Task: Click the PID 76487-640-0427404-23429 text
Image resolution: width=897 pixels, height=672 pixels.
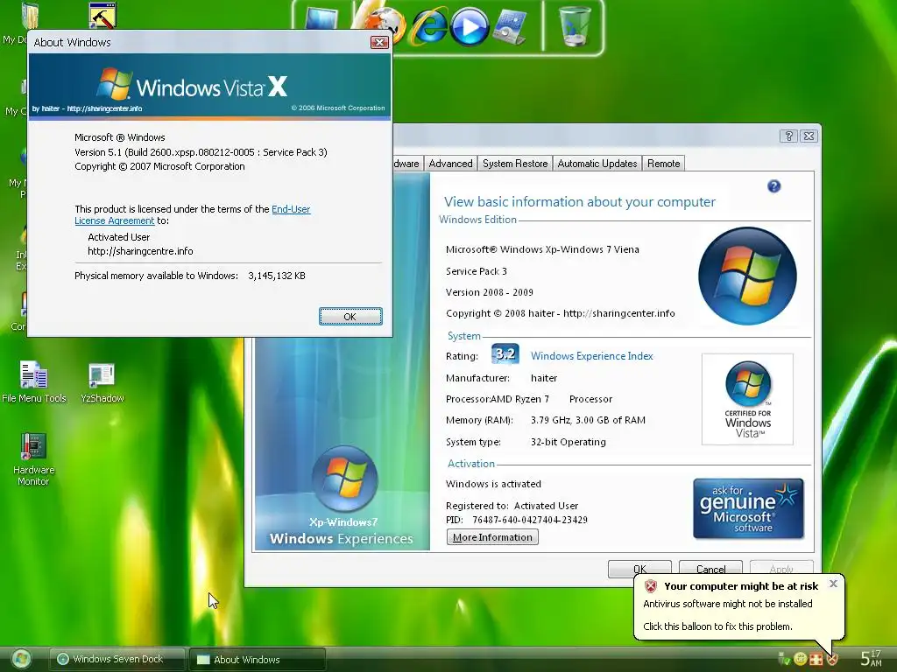Action: click(517, 520)
